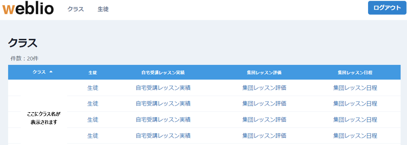The image size is (407, 145).
Task: Click the 集団レッスン評価 column header
Action: click(264, 73)
